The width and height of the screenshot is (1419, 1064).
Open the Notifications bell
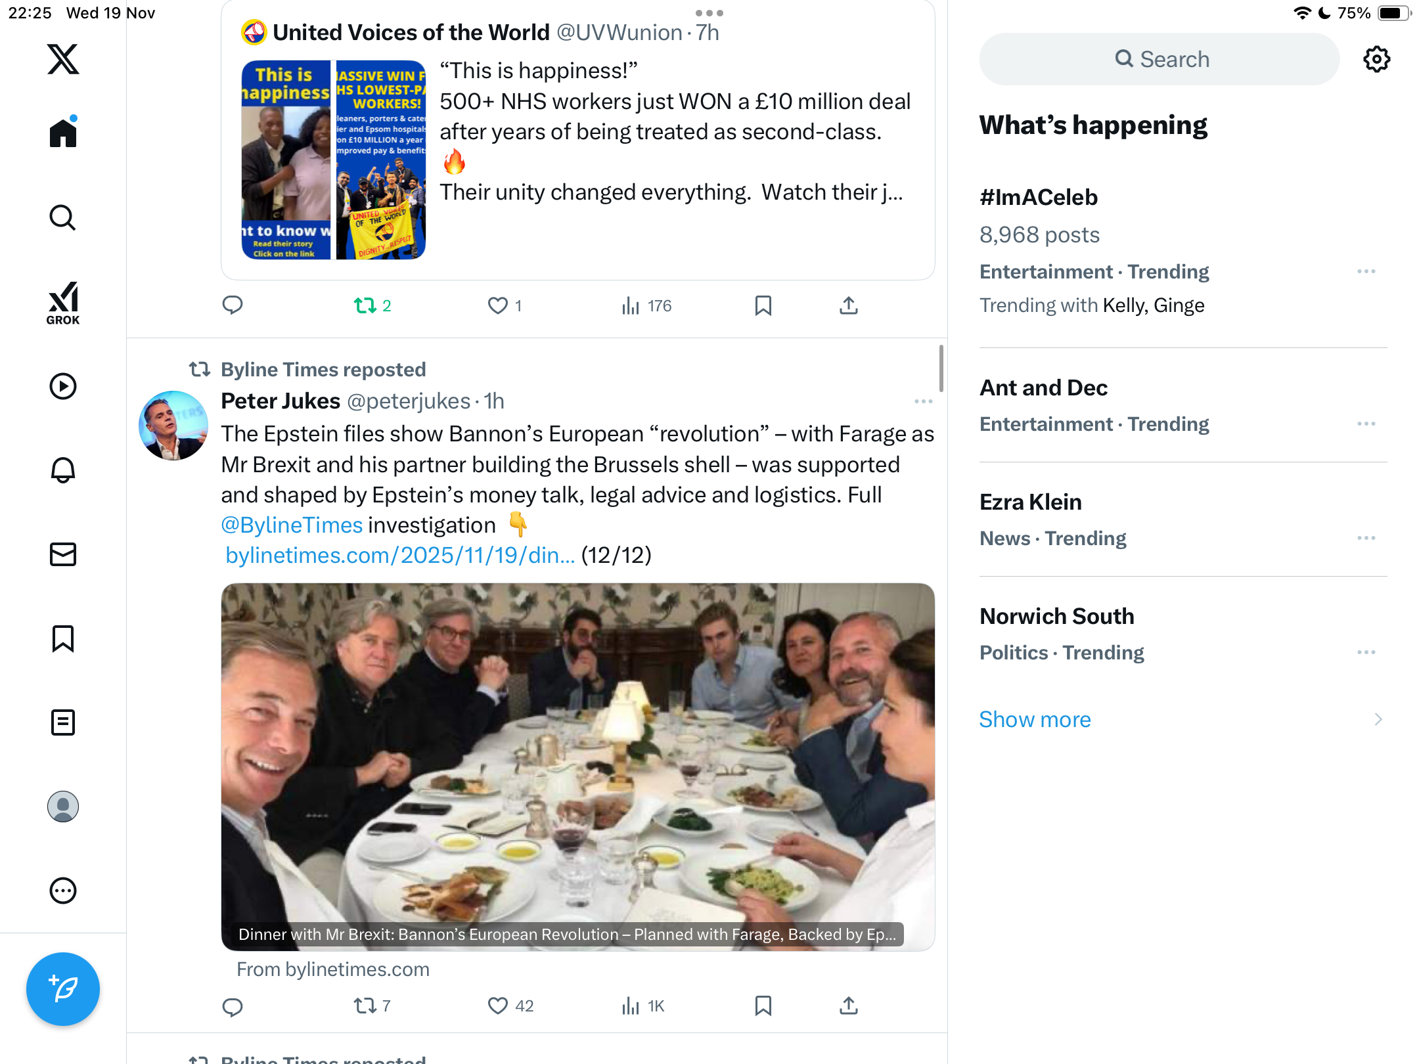(63, 470)
